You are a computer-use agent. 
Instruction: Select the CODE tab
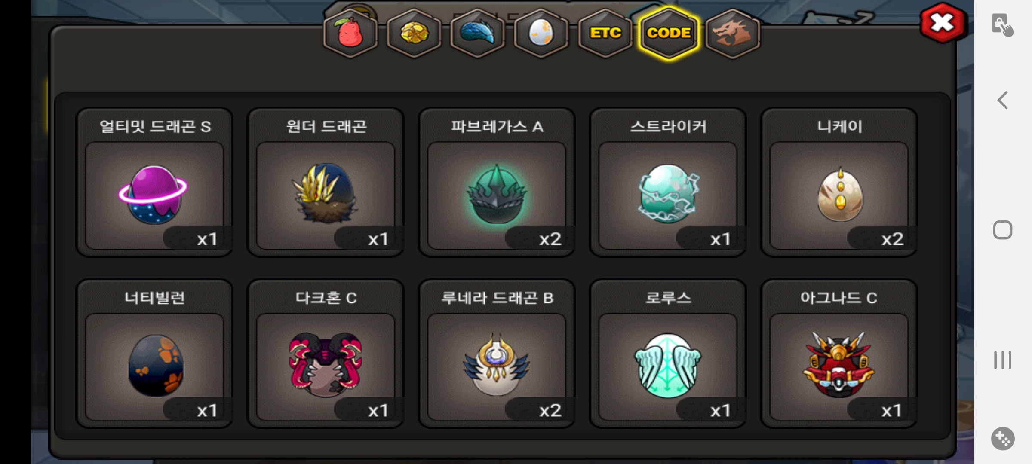pos(669,33)
